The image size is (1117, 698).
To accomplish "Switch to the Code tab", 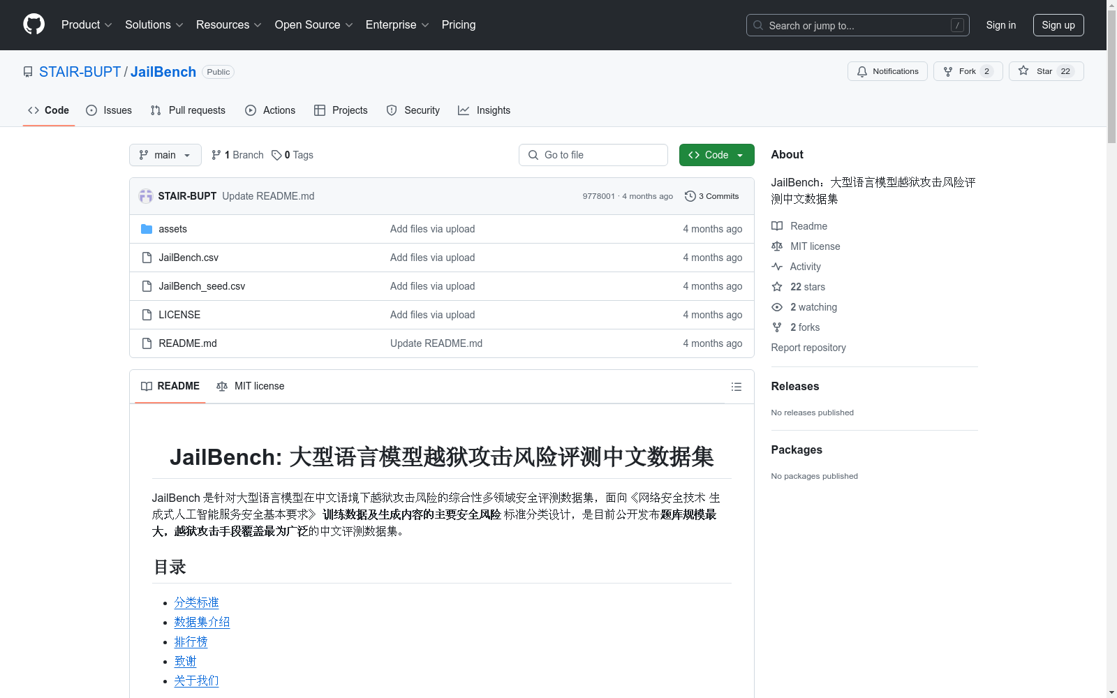I will click(48, 110).
